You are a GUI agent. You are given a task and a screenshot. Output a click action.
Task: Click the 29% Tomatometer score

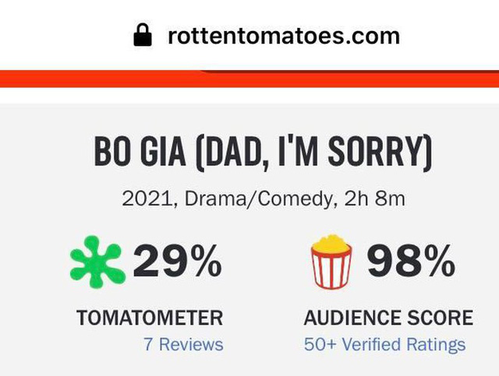coord(177,262)
